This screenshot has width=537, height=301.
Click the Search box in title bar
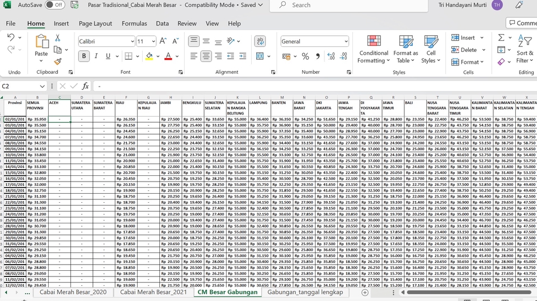tap(348, 5)
